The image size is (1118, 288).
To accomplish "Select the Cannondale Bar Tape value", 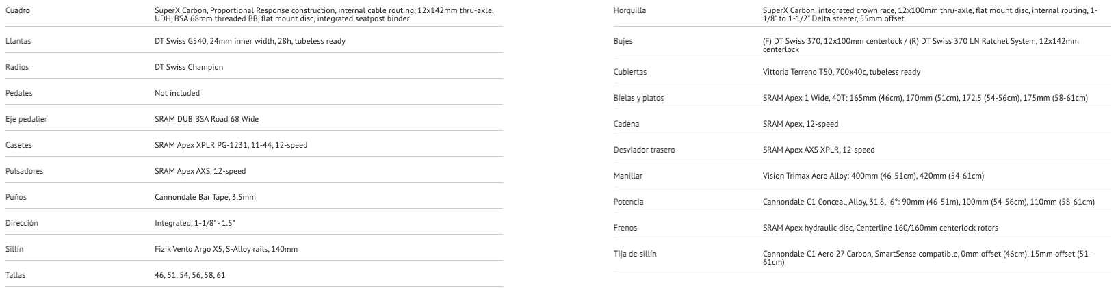I will 205,197.
